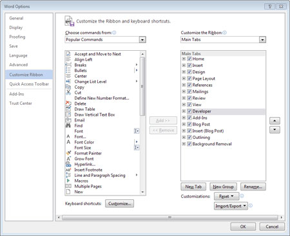Click the Cancel button

point(272,226)
